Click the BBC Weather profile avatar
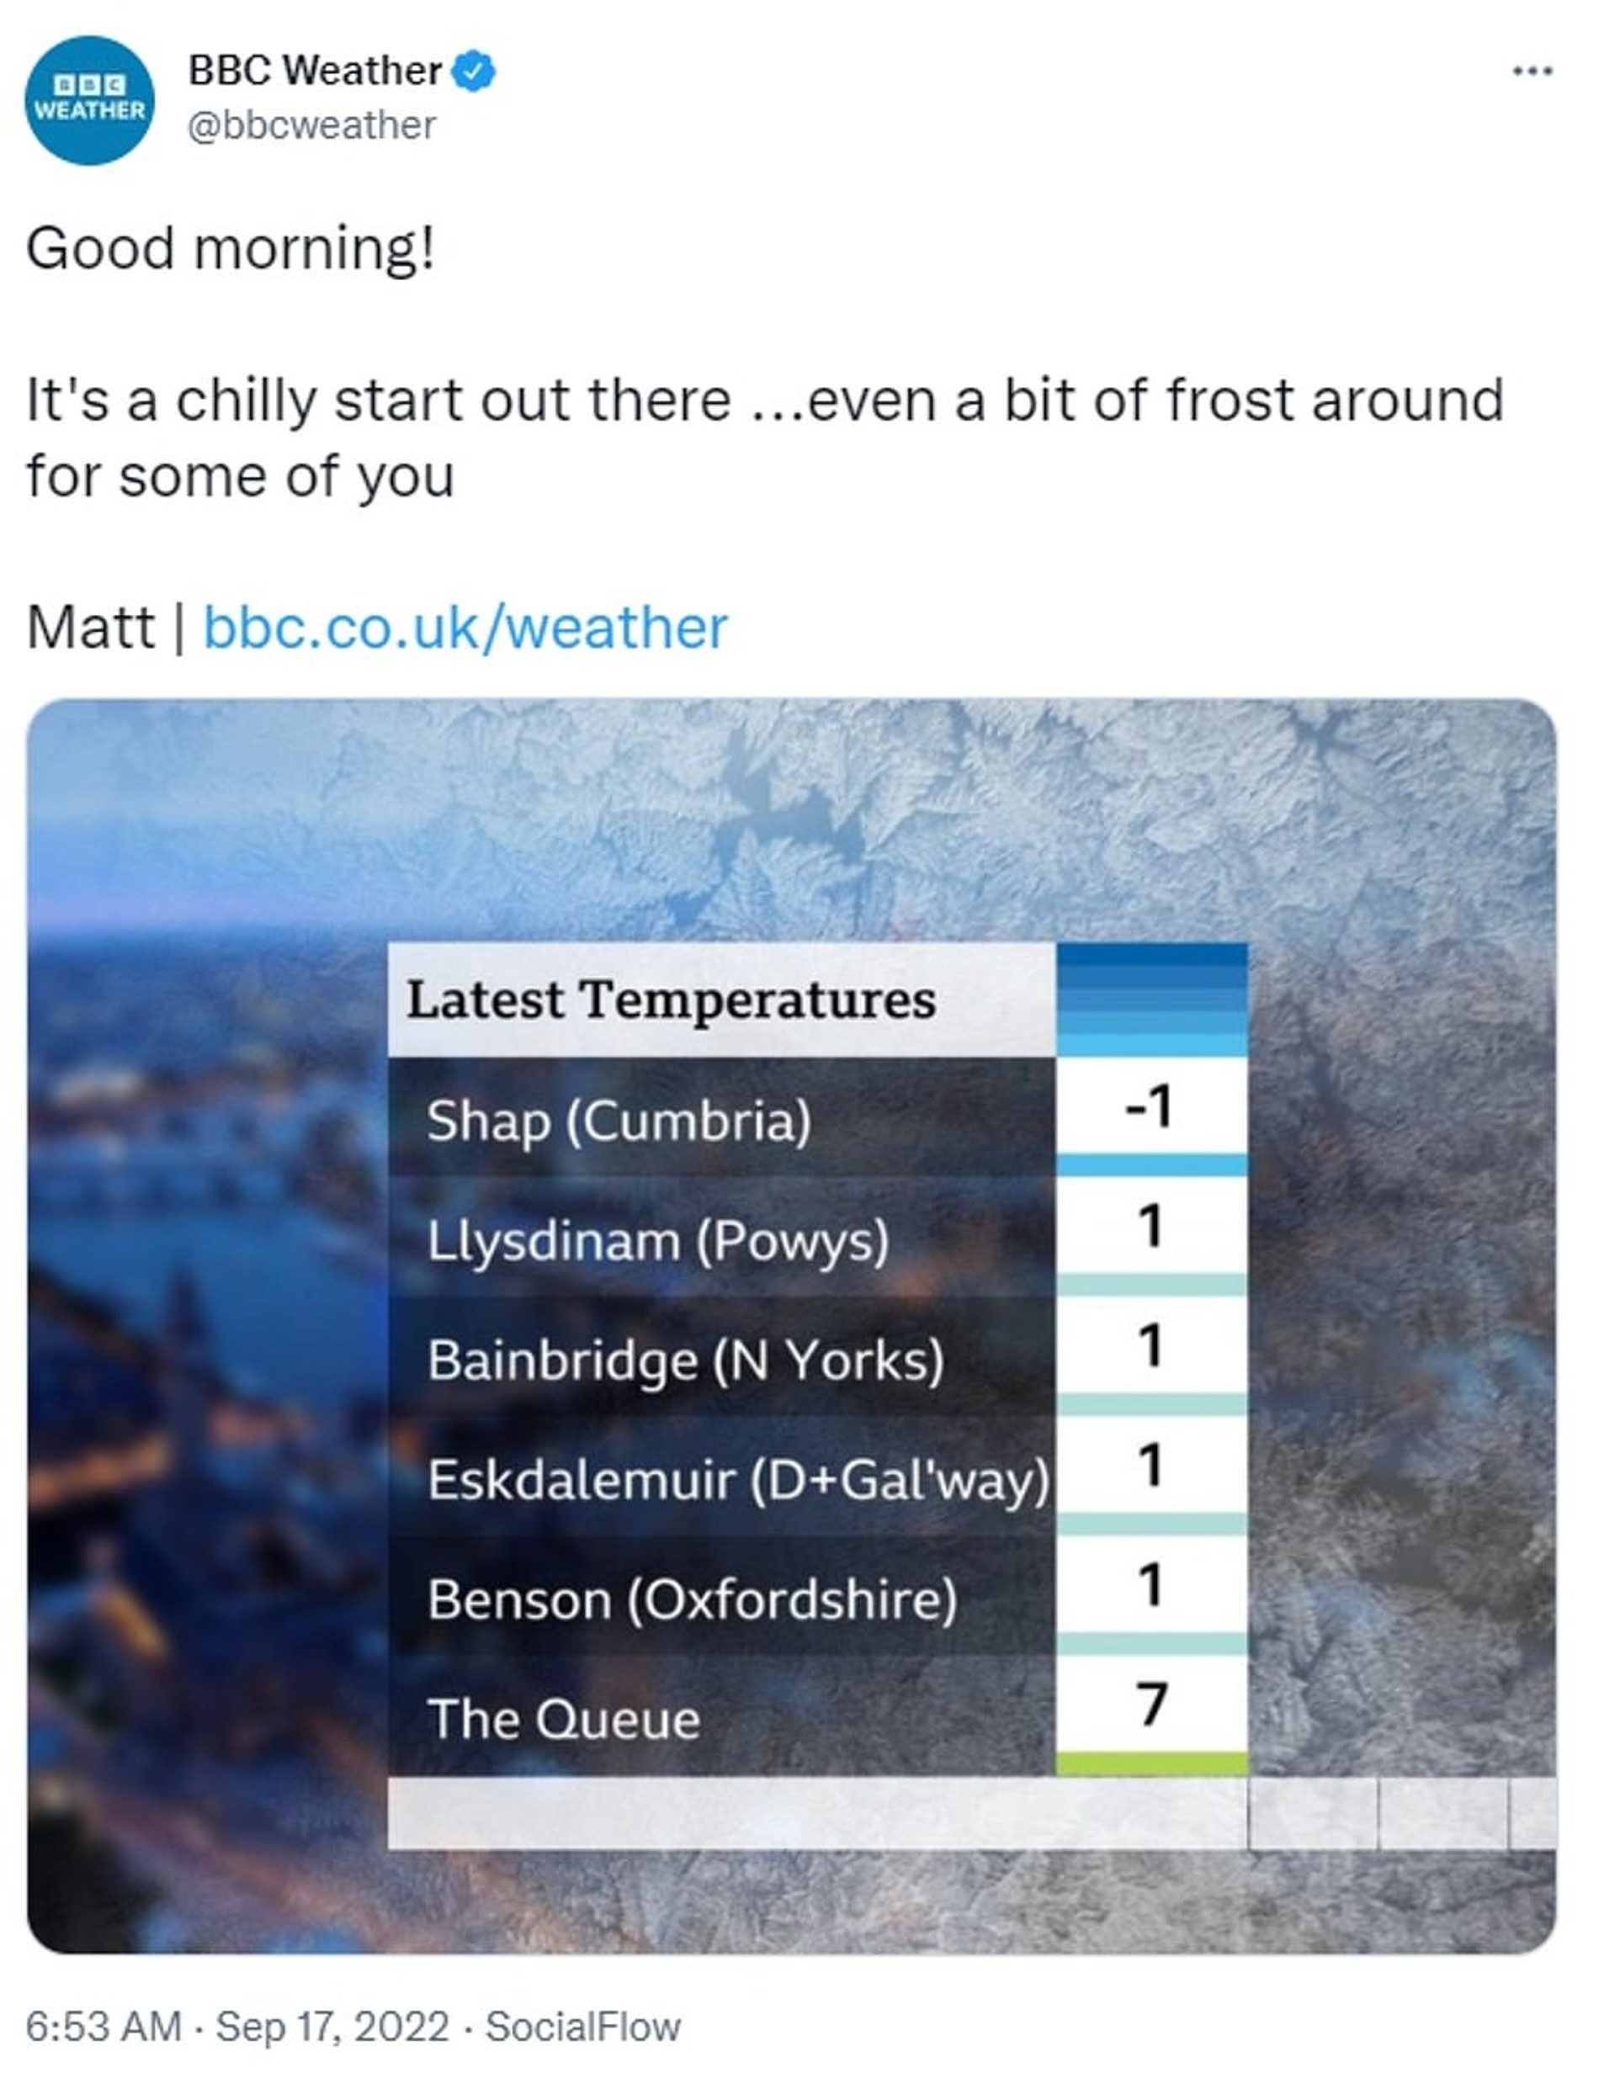Viewport: 1599px width, 2084px height. click(x=89, y=100)
